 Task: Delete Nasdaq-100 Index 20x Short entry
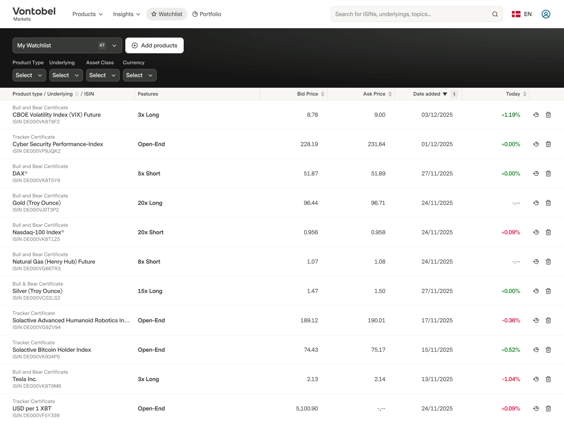[x=548, y=232]
